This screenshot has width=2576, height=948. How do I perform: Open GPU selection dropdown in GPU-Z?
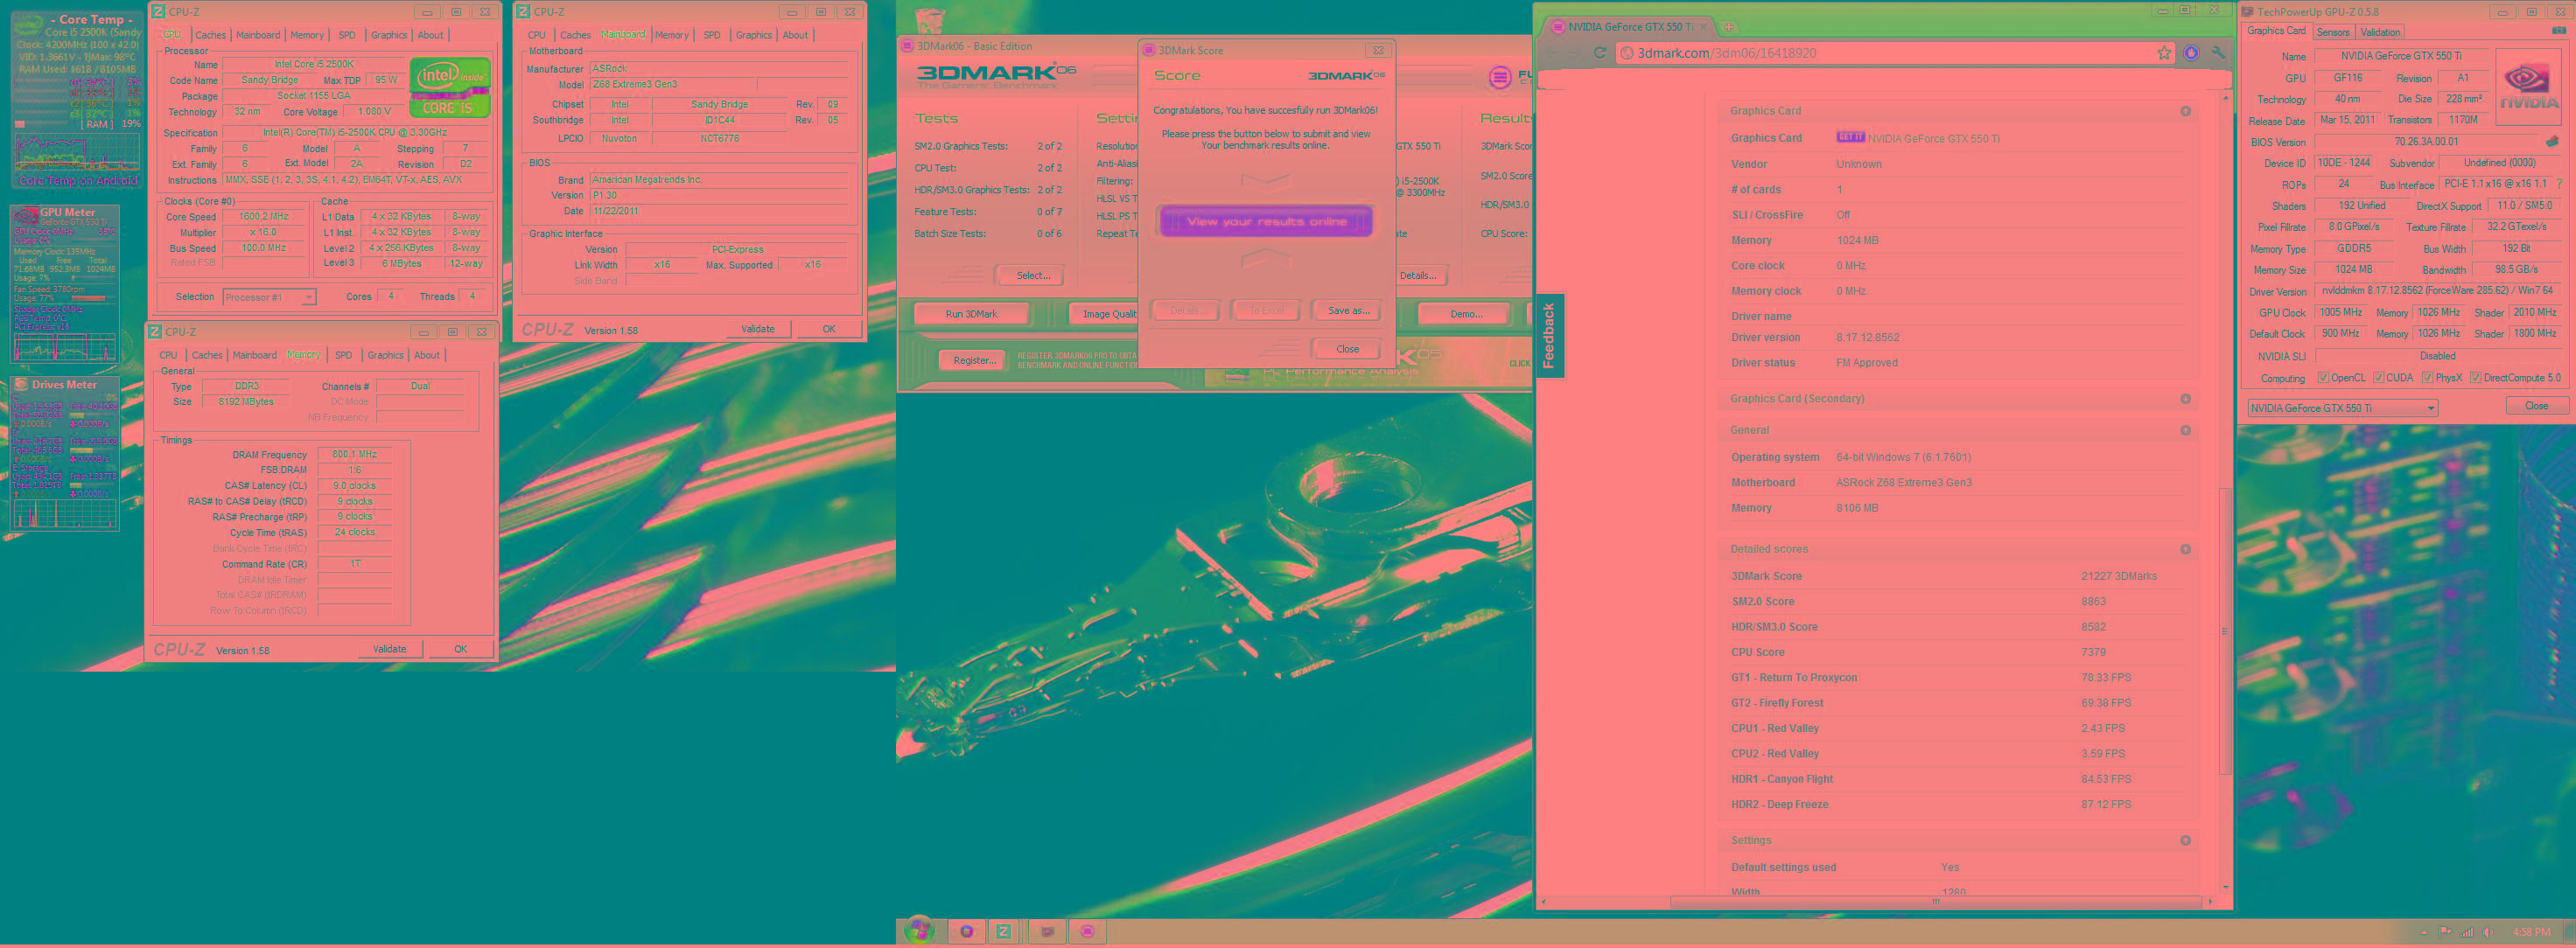tap(2342, 408)
